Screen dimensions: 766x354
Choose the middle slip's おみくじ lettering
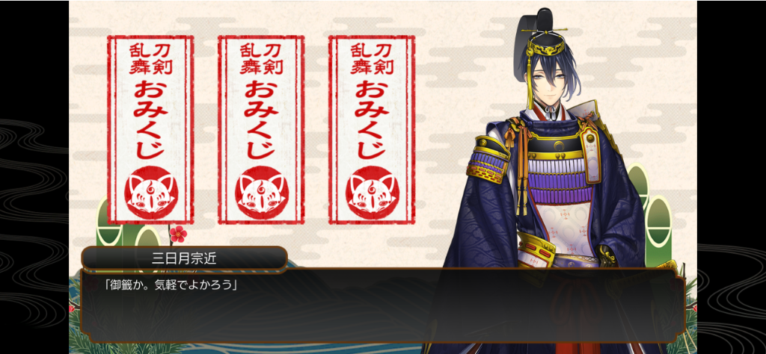point(261,119)
